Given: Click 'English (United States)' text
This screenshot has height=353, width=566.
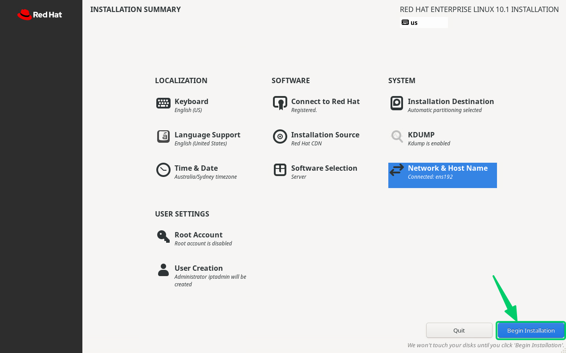Looking at the screenshot, I should (x=201, y=144).
